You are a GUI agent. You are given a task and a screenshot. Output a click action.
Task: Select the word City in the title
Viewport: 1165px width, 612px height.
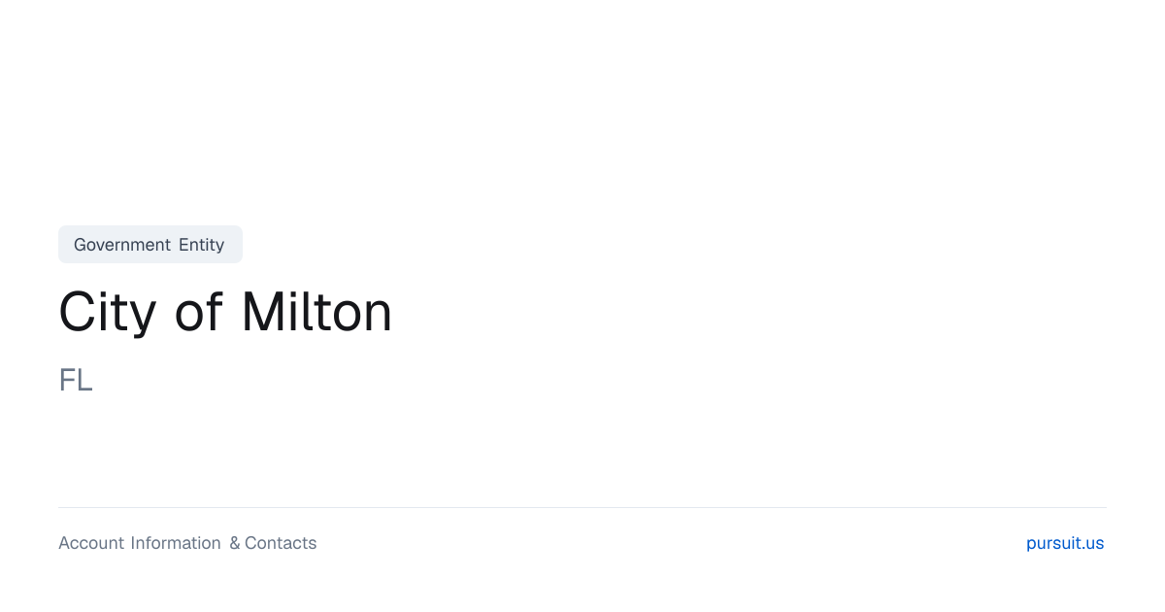tap(107, 313)
